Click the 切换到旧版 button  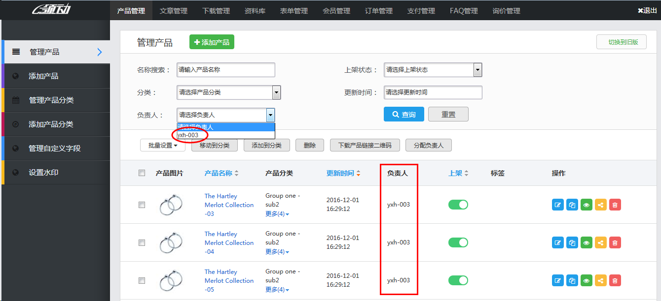(x=621, y=42)
